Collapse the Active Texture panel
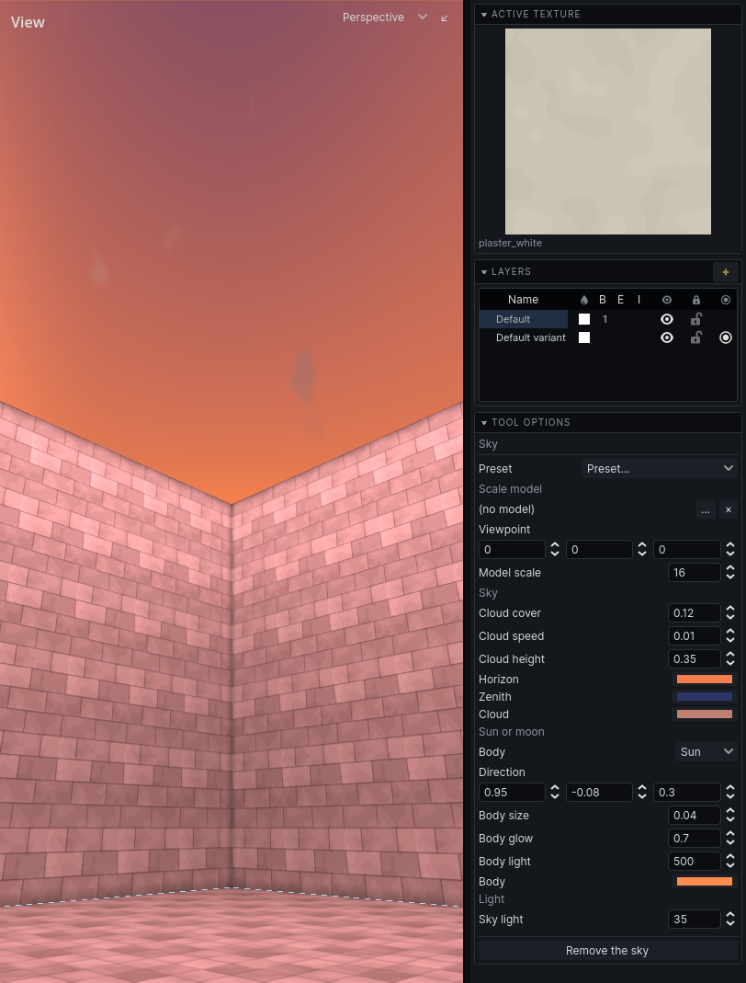The height and width of the screenshot is (983, 746). click(483, 14)
